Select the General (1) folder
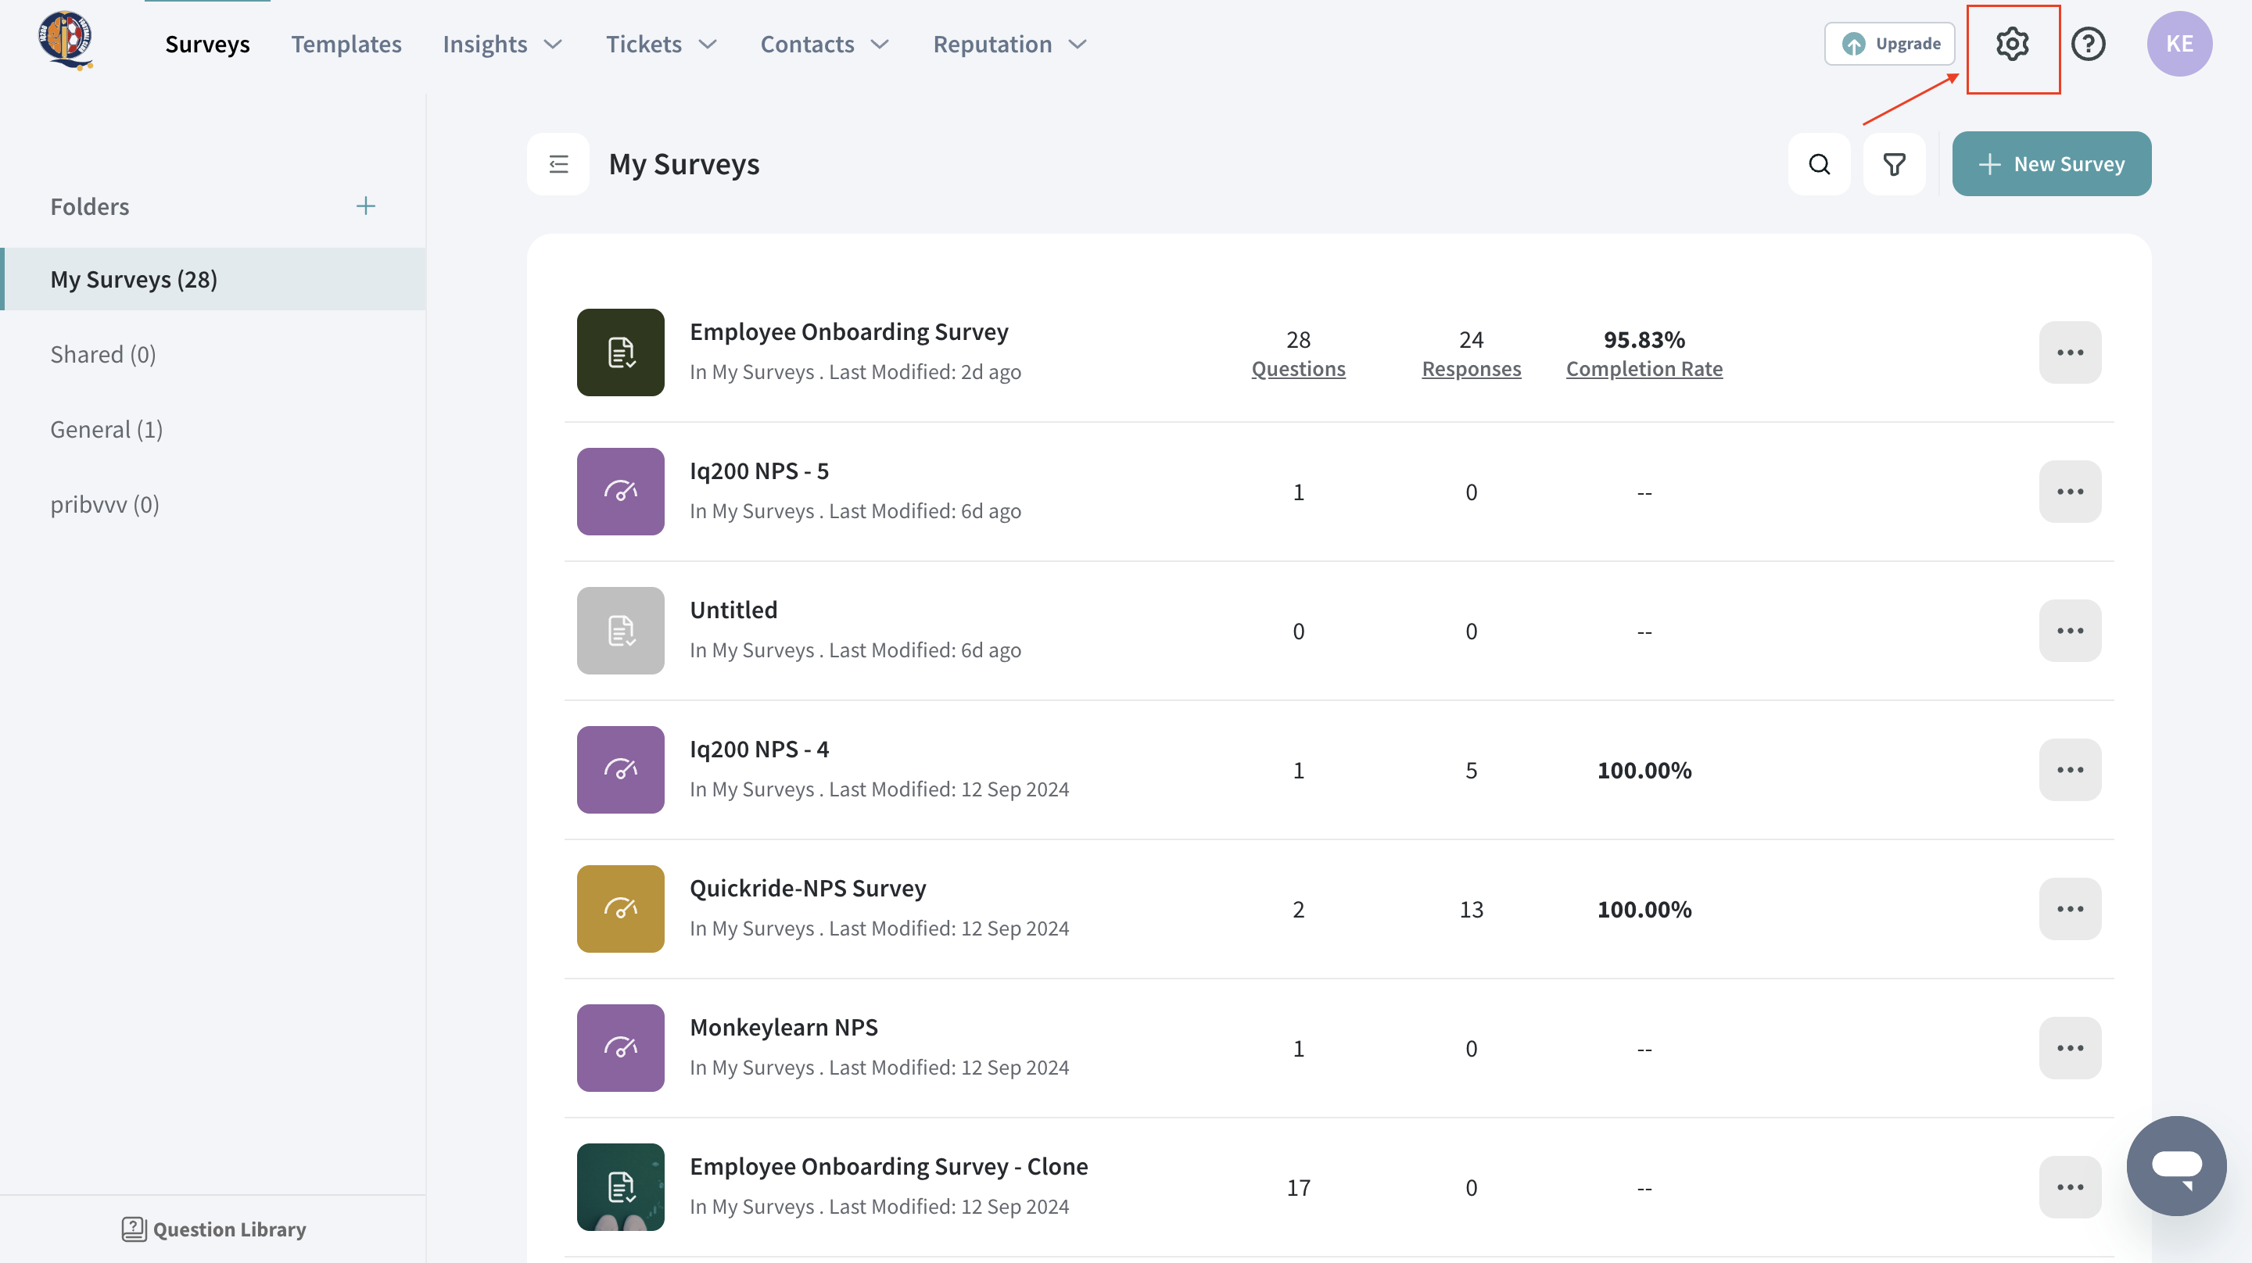The height and width of the screenshot is (1263, 2252). coord(106,429)
